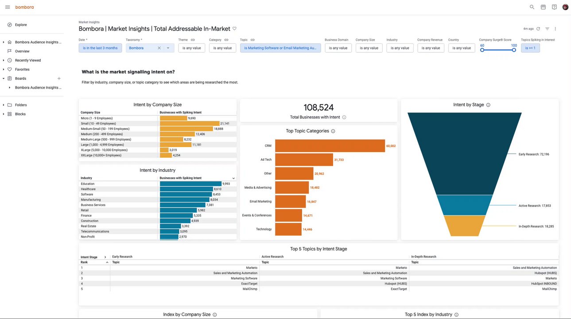This screenshot has height=319, width=571.
Task: Sort by Rank column arrow
Action: (x=107, y=262)
